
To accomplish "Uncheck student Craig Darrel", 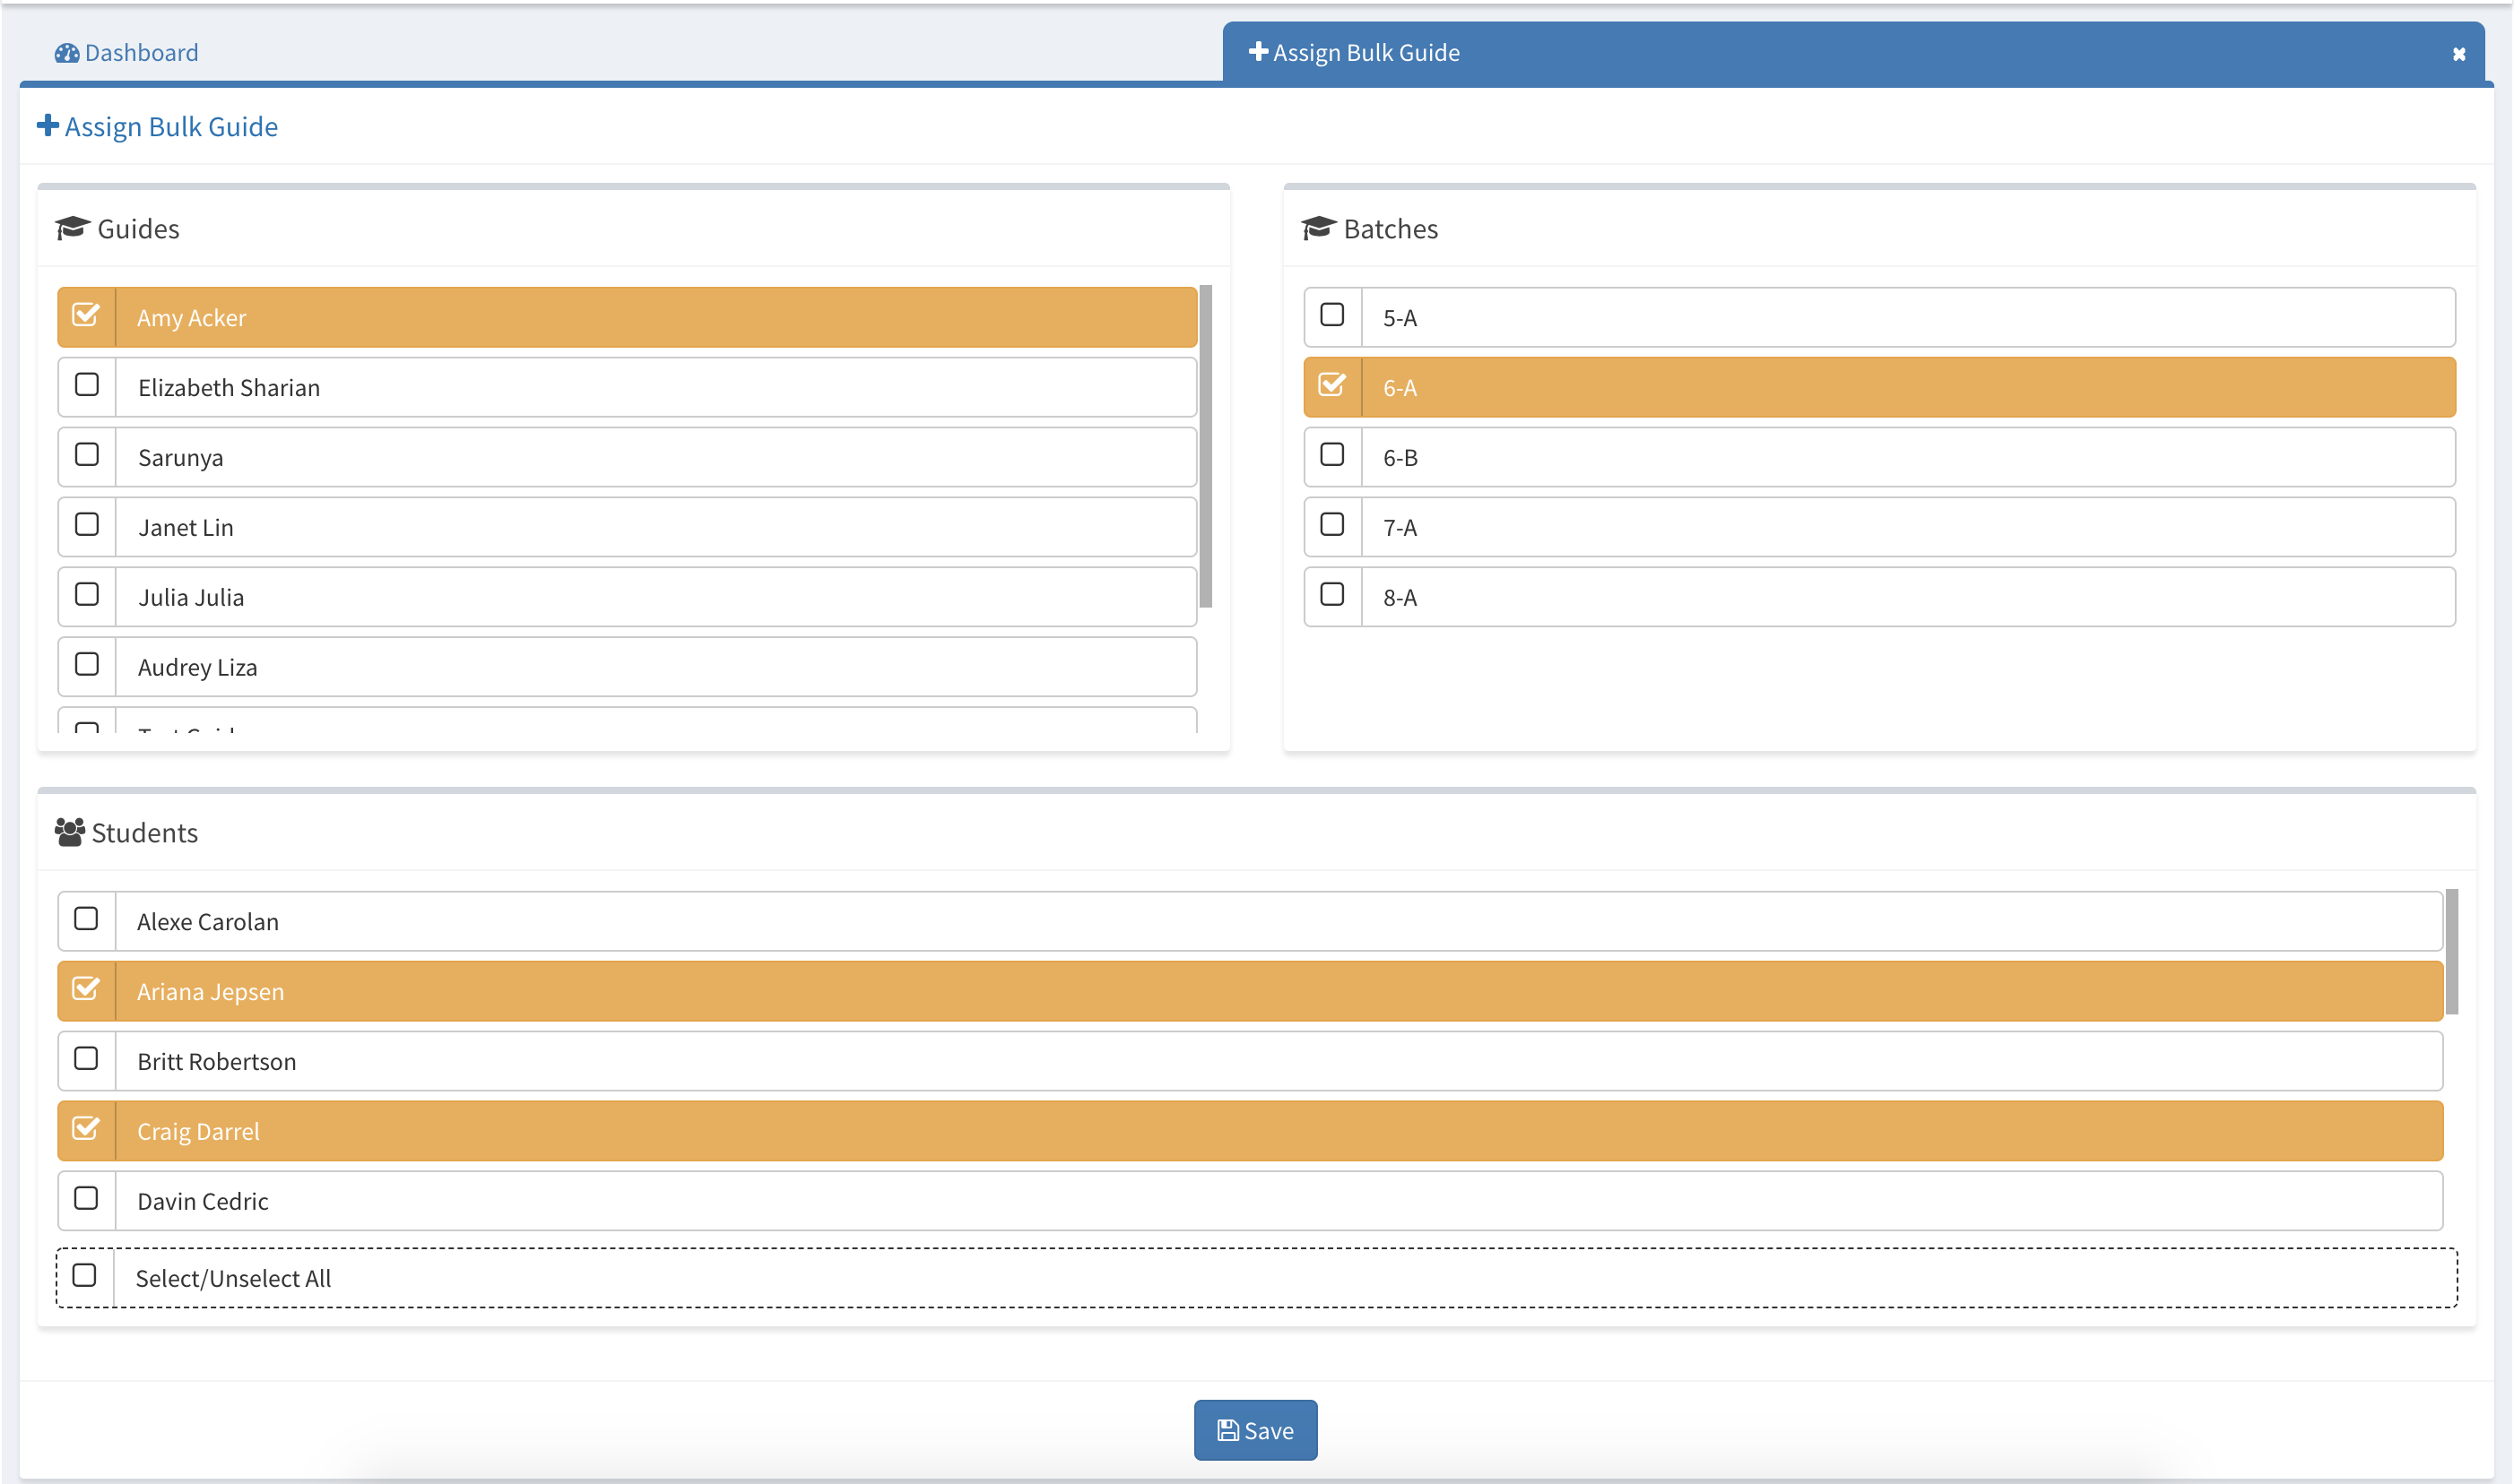I will coord(87,1129).
